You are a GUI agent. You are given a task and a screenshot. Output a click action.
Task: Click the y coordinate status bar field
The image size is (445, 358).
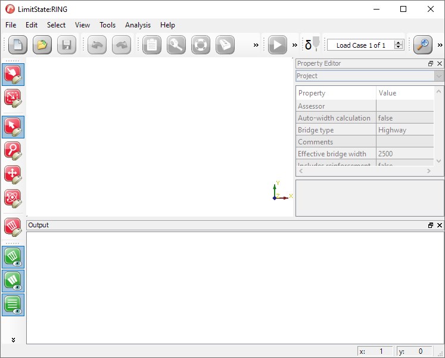click(x=415, y=351)
